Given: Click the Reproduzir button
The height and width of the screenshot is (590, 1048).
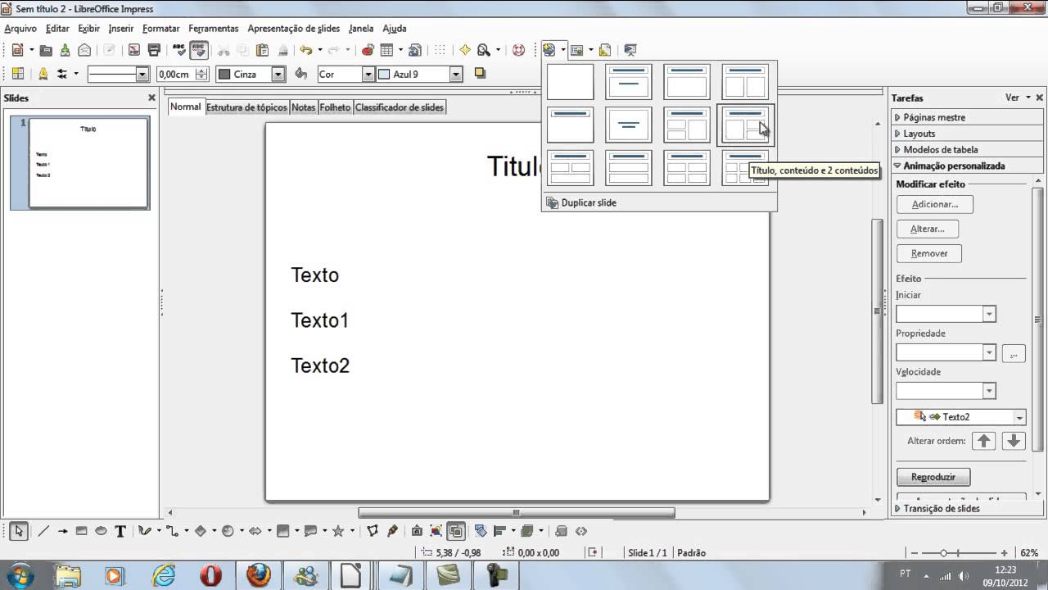Looking at the screenshot, I should click(x=933, y=476).
